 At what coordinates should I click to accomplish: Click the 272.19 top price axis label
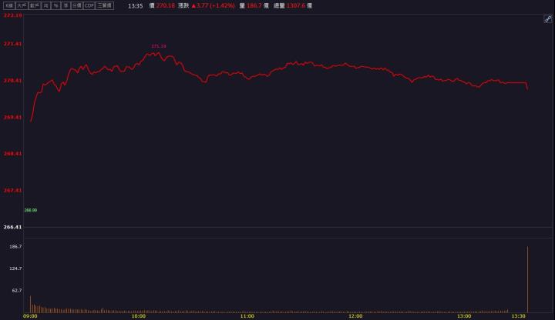(x=13, y=15)
